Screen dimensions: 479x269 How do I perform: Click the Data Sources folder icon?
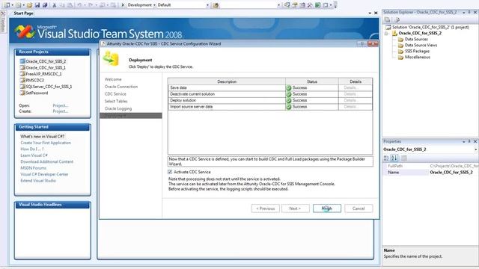coord(400,40)
